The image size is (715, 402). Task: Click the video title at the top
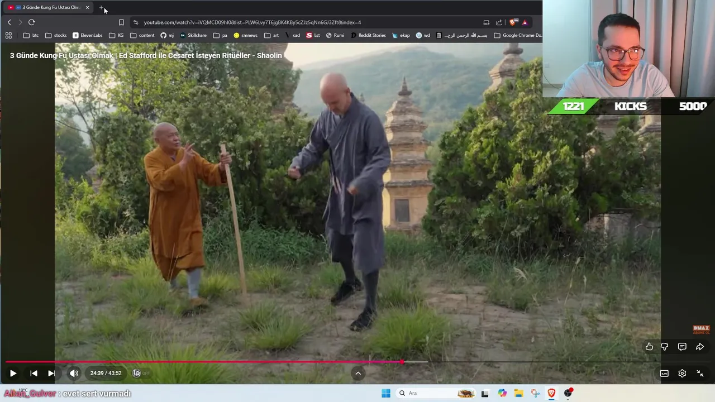point(146,56)
